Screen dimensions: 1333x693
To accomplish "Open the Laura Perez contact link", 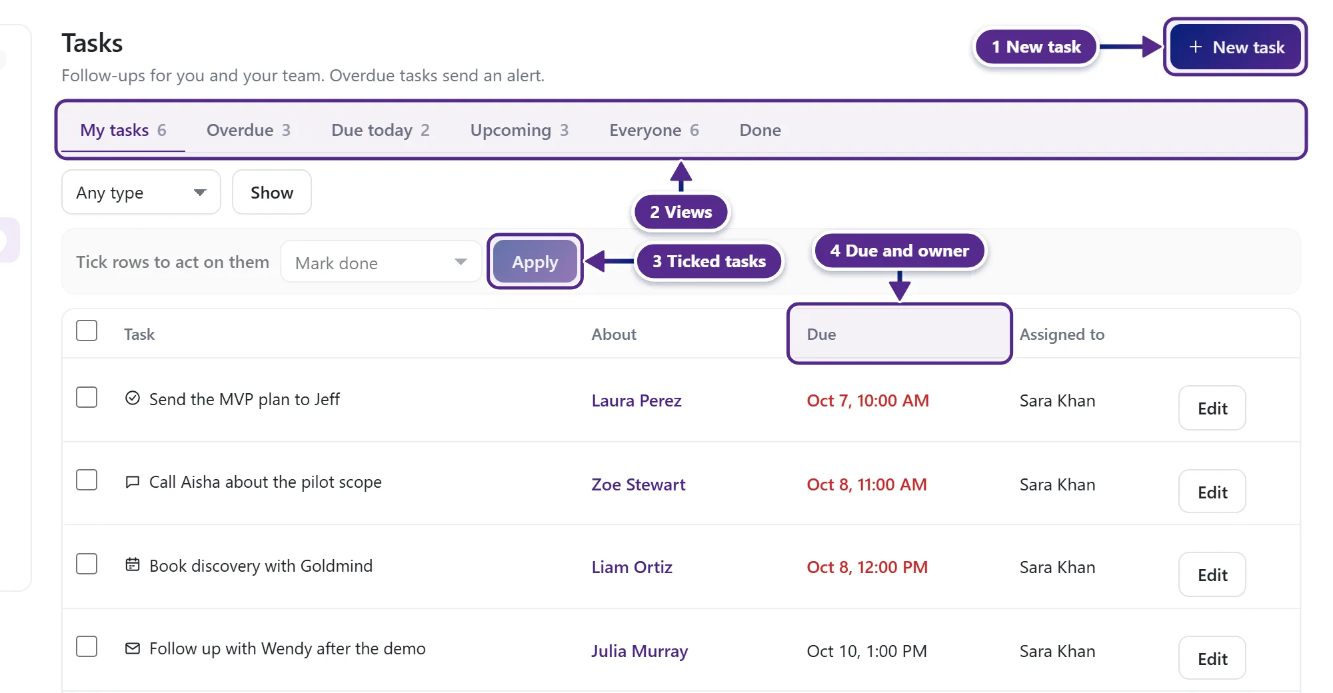I will pos(637,400).
